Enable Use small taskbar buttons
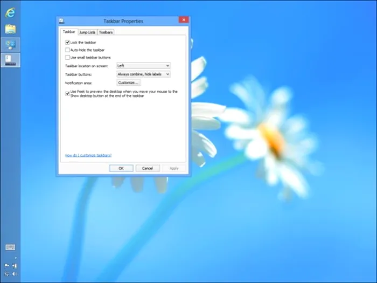377x283 pixels. coord(67,58)
